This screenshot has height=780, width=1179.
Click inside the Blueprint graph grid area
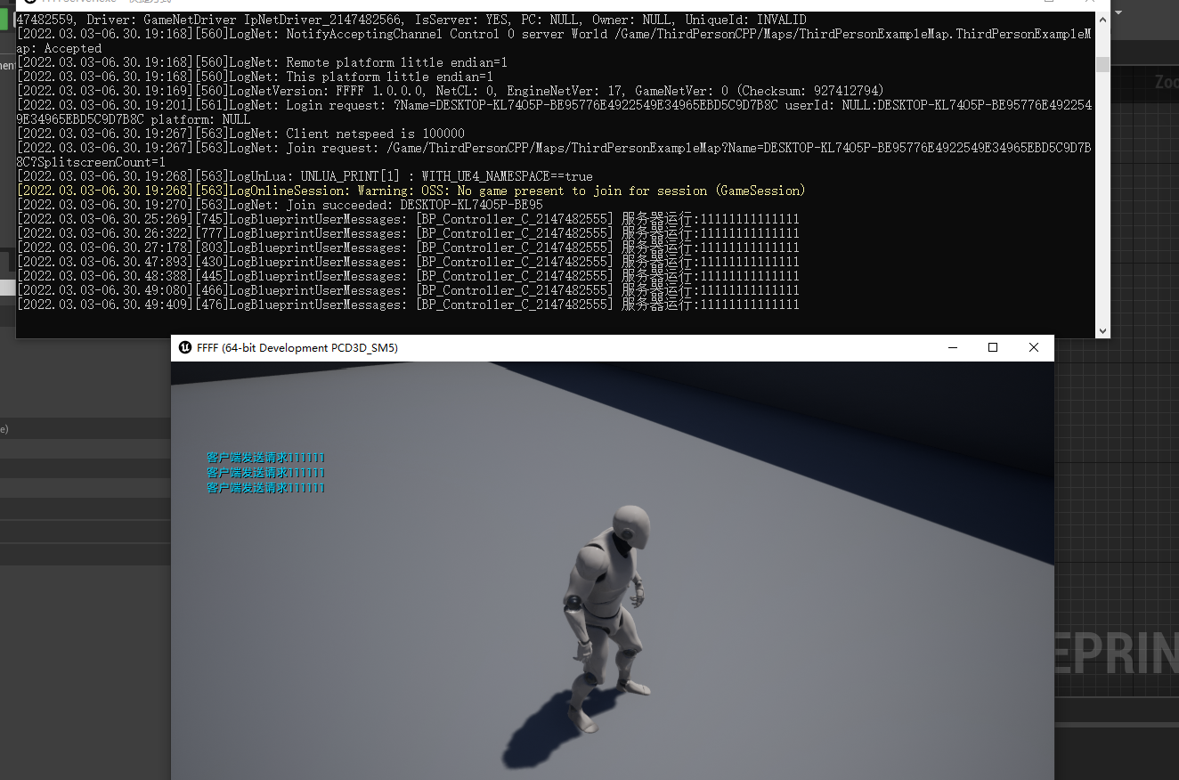(1140, 445)
